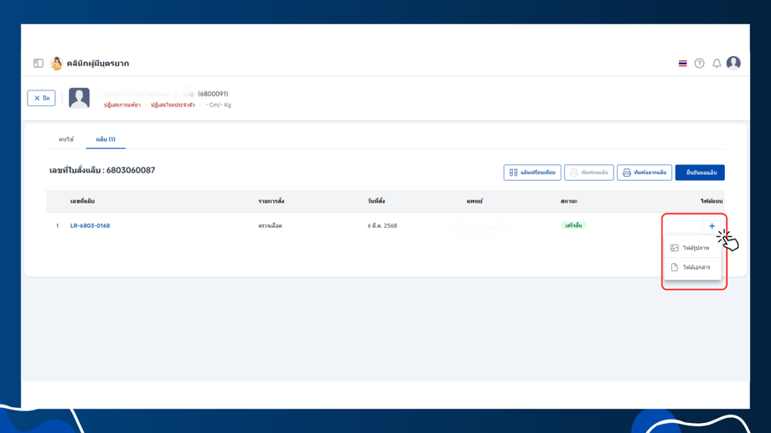
Task: Select the แล็บ (1) tab
Action: [x=106, y=139]
